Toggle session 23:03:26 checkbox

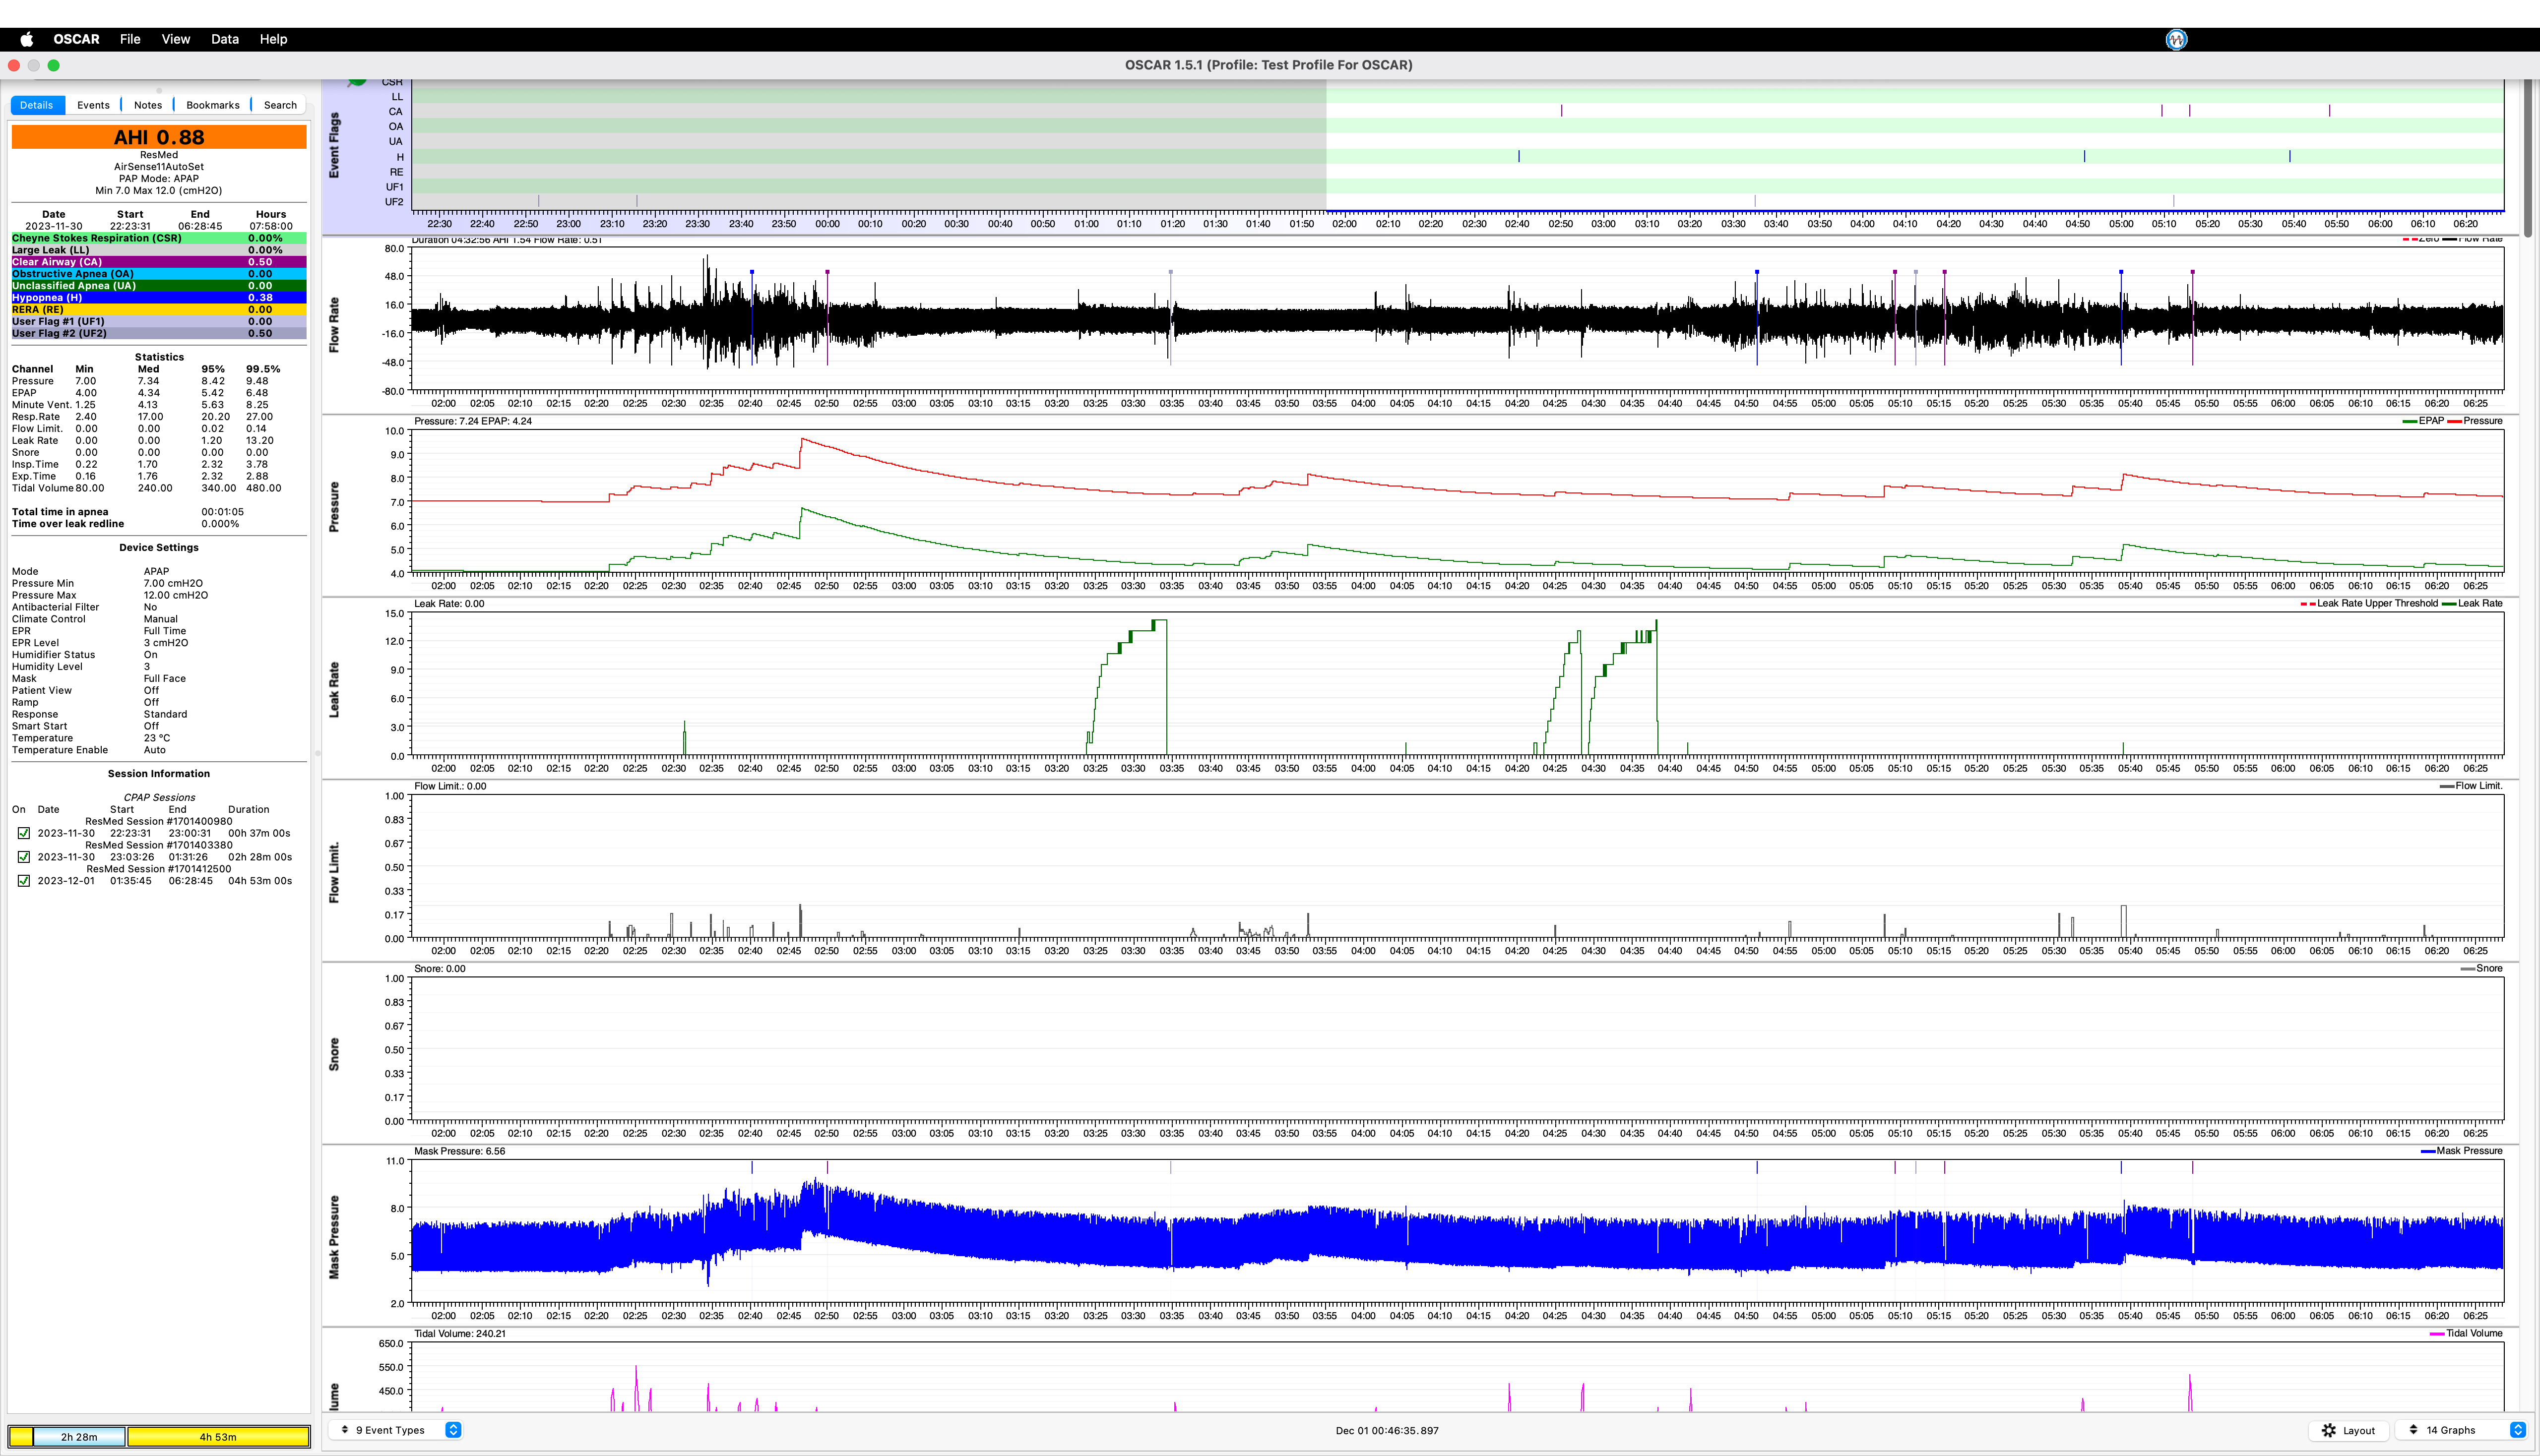pyautogui.click(x=24, y=857)
